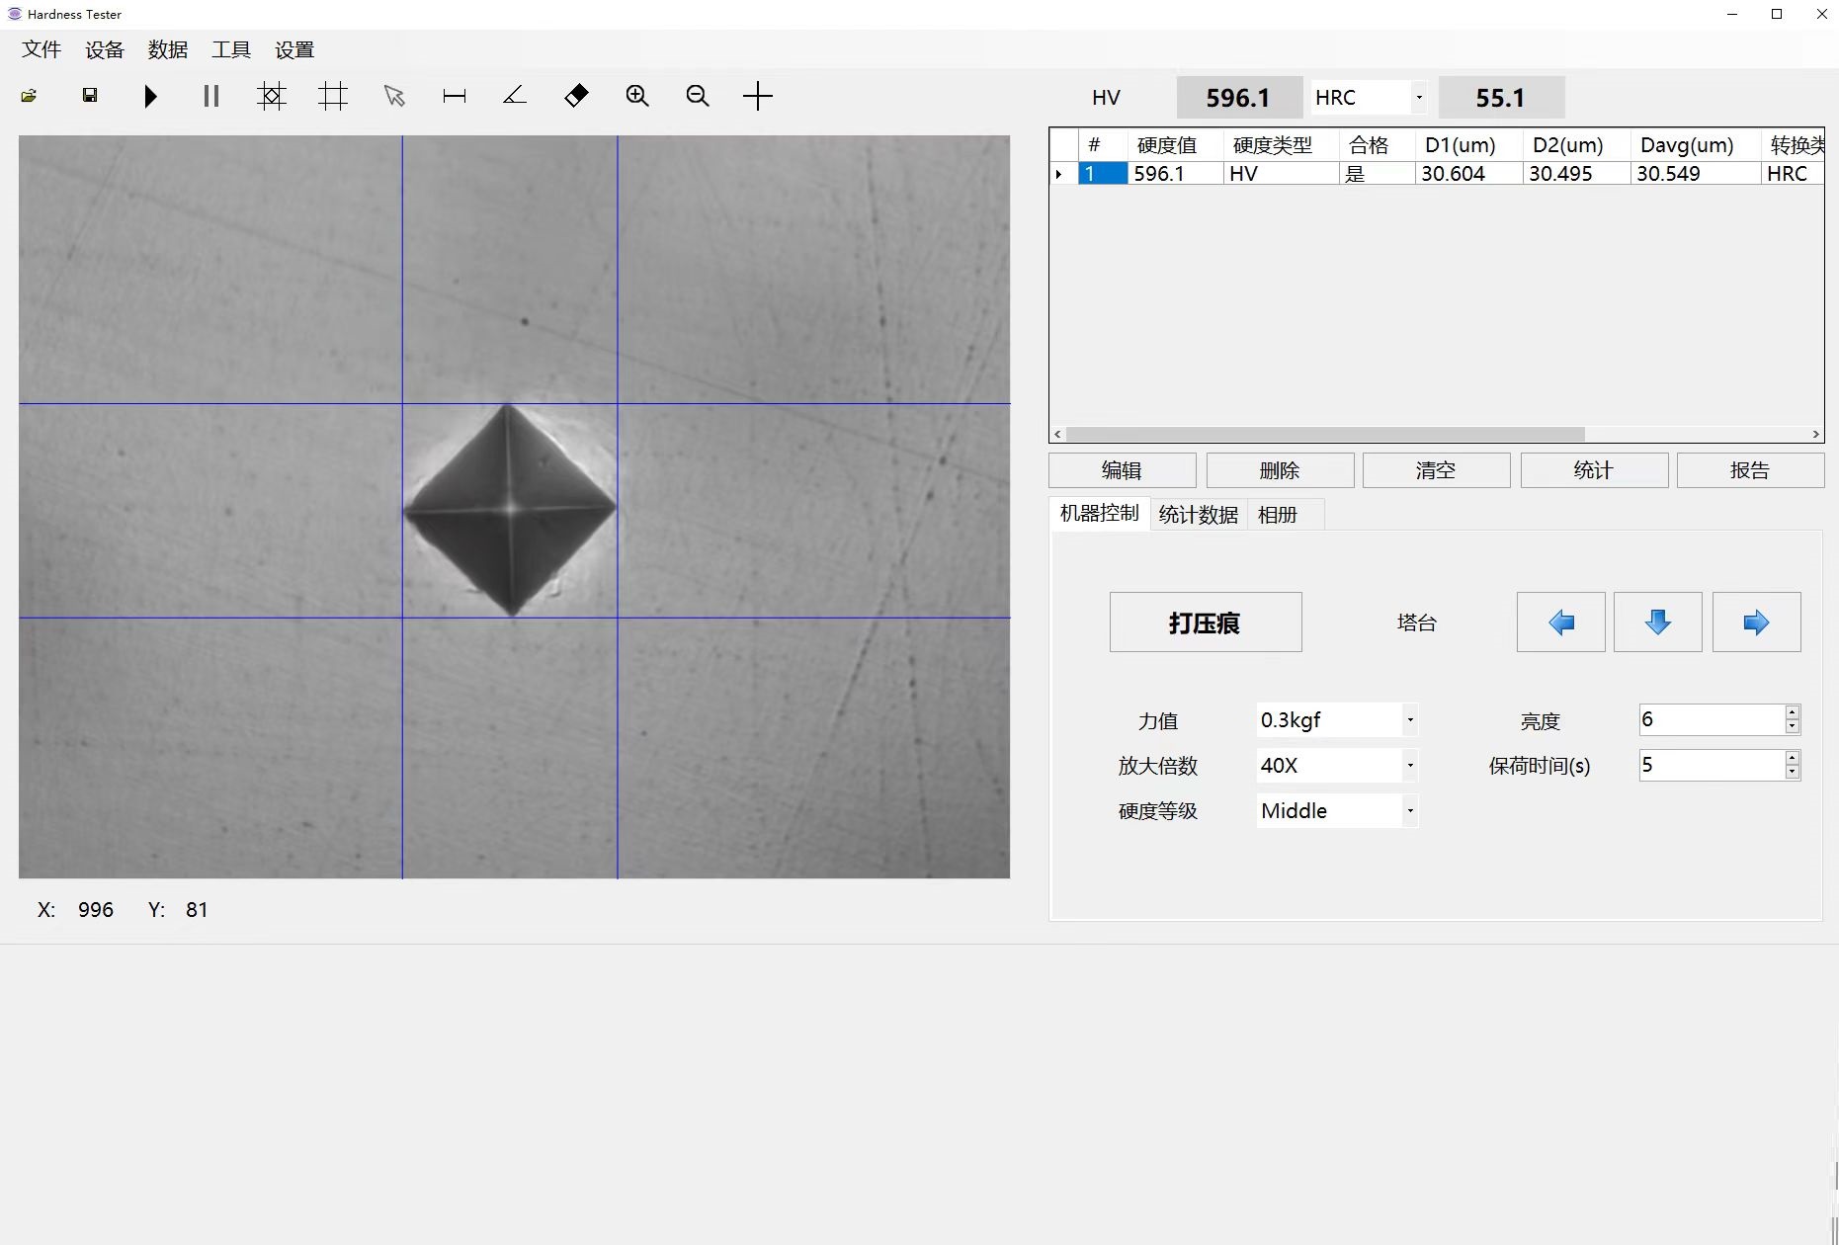Select the auto-measure indentation icon
1839x1245 pixels.
[x=272, y=96]
